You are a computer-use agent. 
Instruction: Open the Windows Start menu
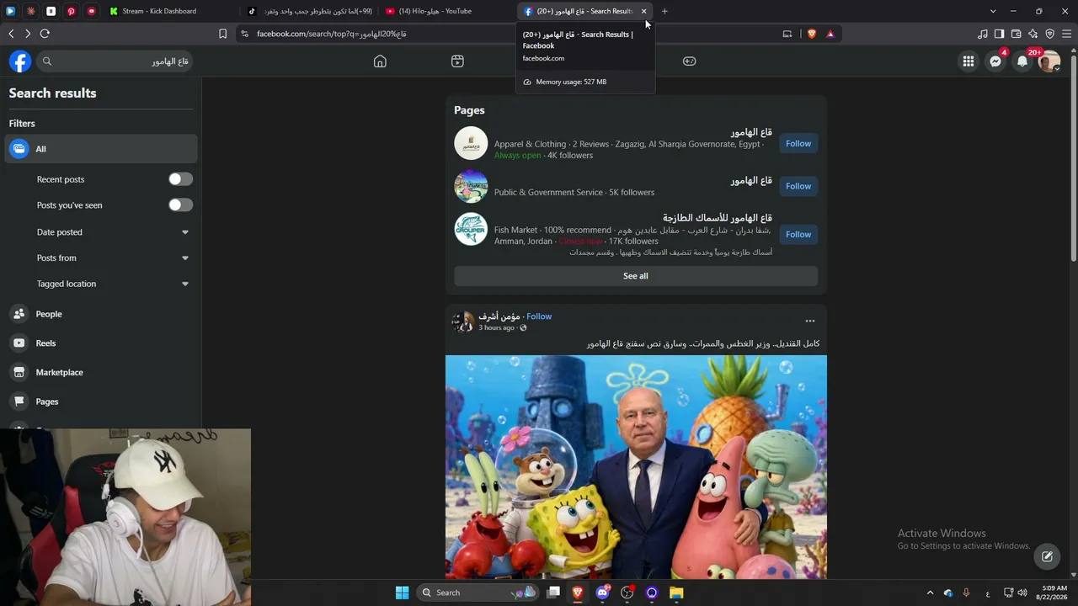(x=402, y=593)
